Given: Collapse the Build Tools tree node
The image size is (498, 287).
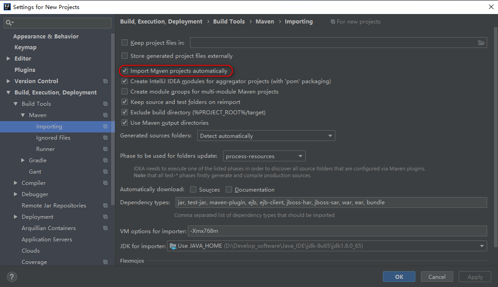Looking at the screenshot, I should [15, 104].
